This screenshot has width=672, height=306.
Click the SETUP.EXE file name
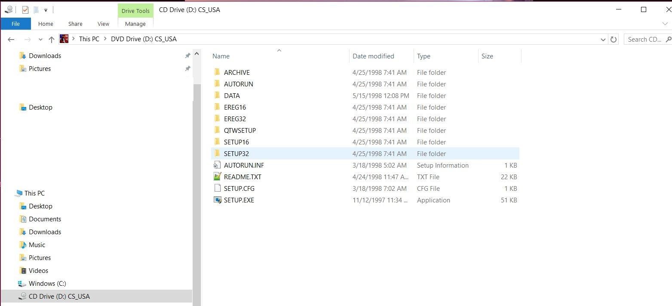pyautogui.click(x=239, y=200)
